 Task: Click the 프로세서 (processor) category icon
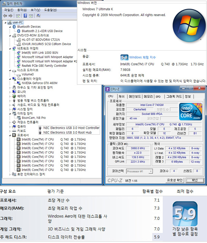coord(14,135)
